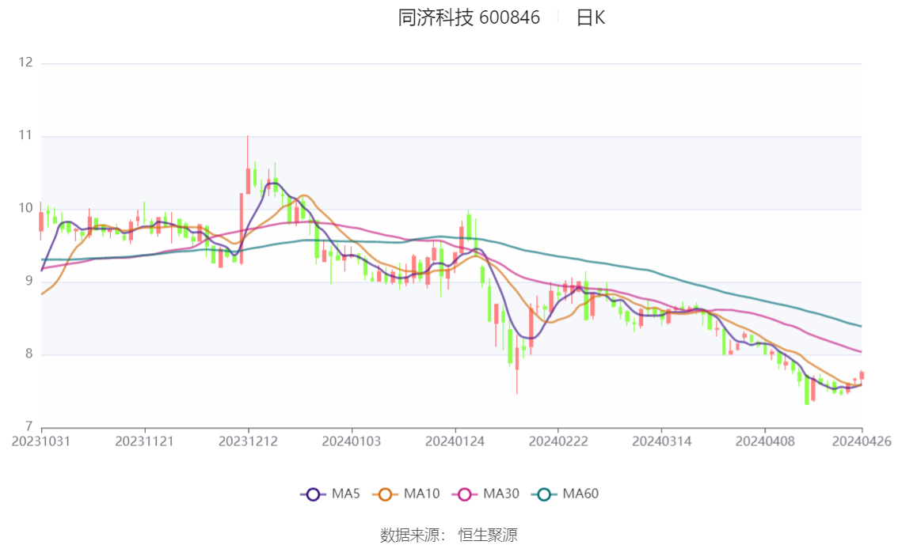Toggle the MA30 legend series
This screenshot has width=898, height=545.
[x=485, y=494]
